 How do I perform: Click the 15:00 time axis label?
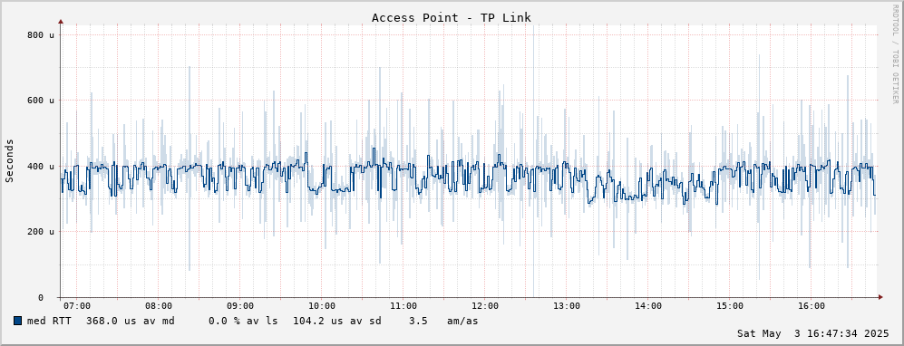[730, 306]
